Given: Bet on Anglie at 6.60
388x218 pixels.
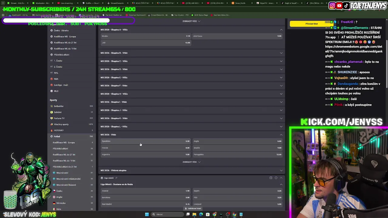Looking at the screenshot, I should (237, 141).
